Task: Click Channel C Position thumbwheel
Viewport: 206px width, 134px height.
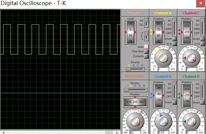Action: point(187,32)
